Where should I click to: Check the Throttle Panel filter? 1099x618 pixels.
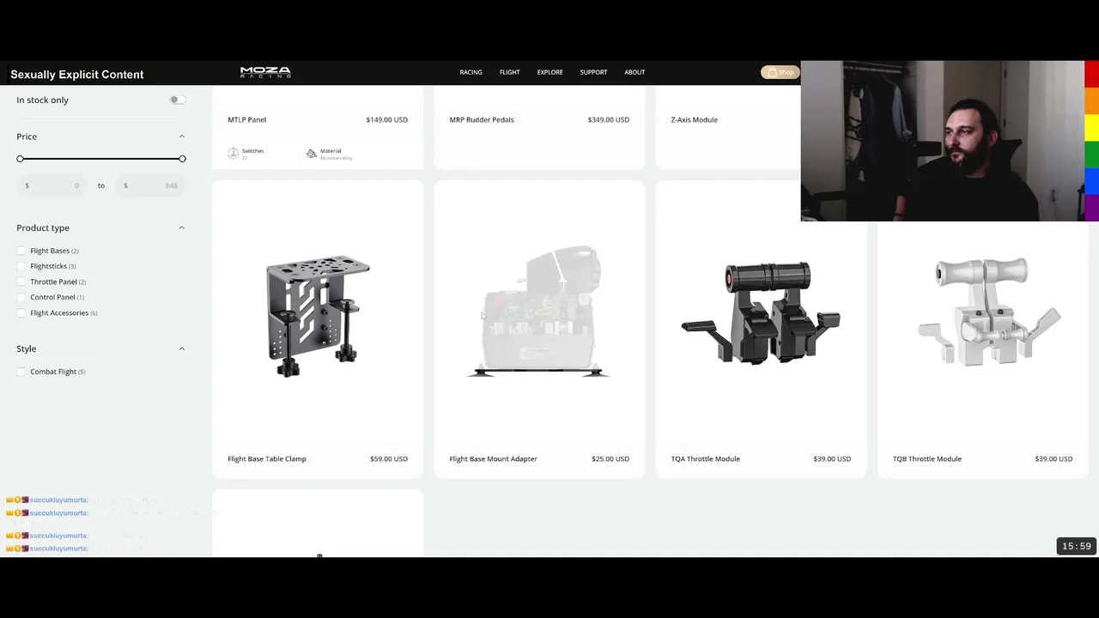(x=21, y=282)
